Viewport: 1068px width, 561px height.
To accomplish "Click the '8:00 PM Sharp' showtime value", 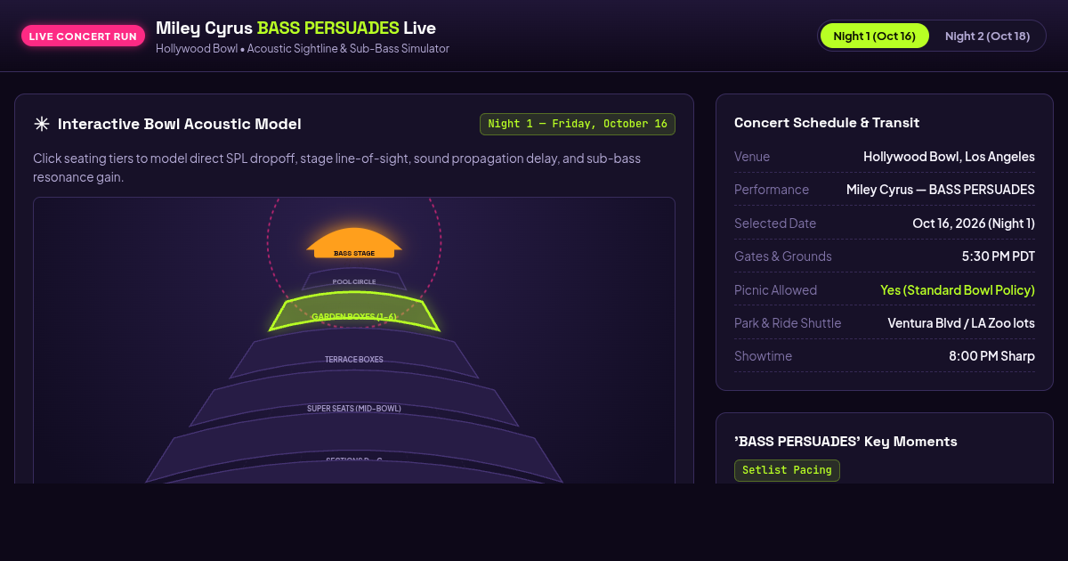I will point(991,356).
